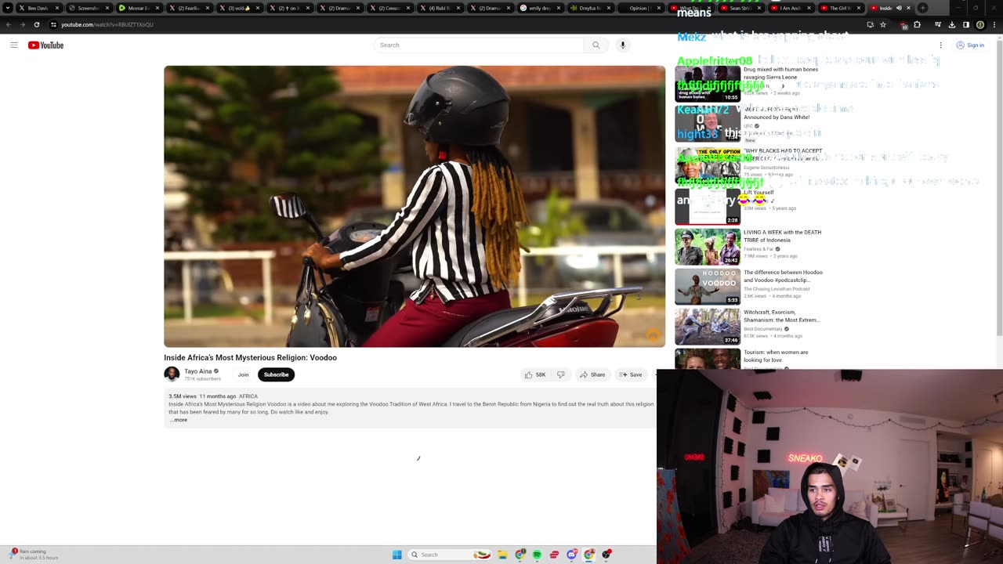Open a new browser tab
The image size is (1003, 564).
click(922, 8)
